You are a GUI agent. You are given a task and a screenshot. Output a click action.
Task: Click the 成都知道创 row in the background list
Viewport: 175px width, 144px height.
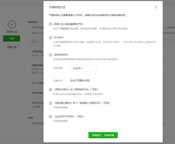coord(36,69)
